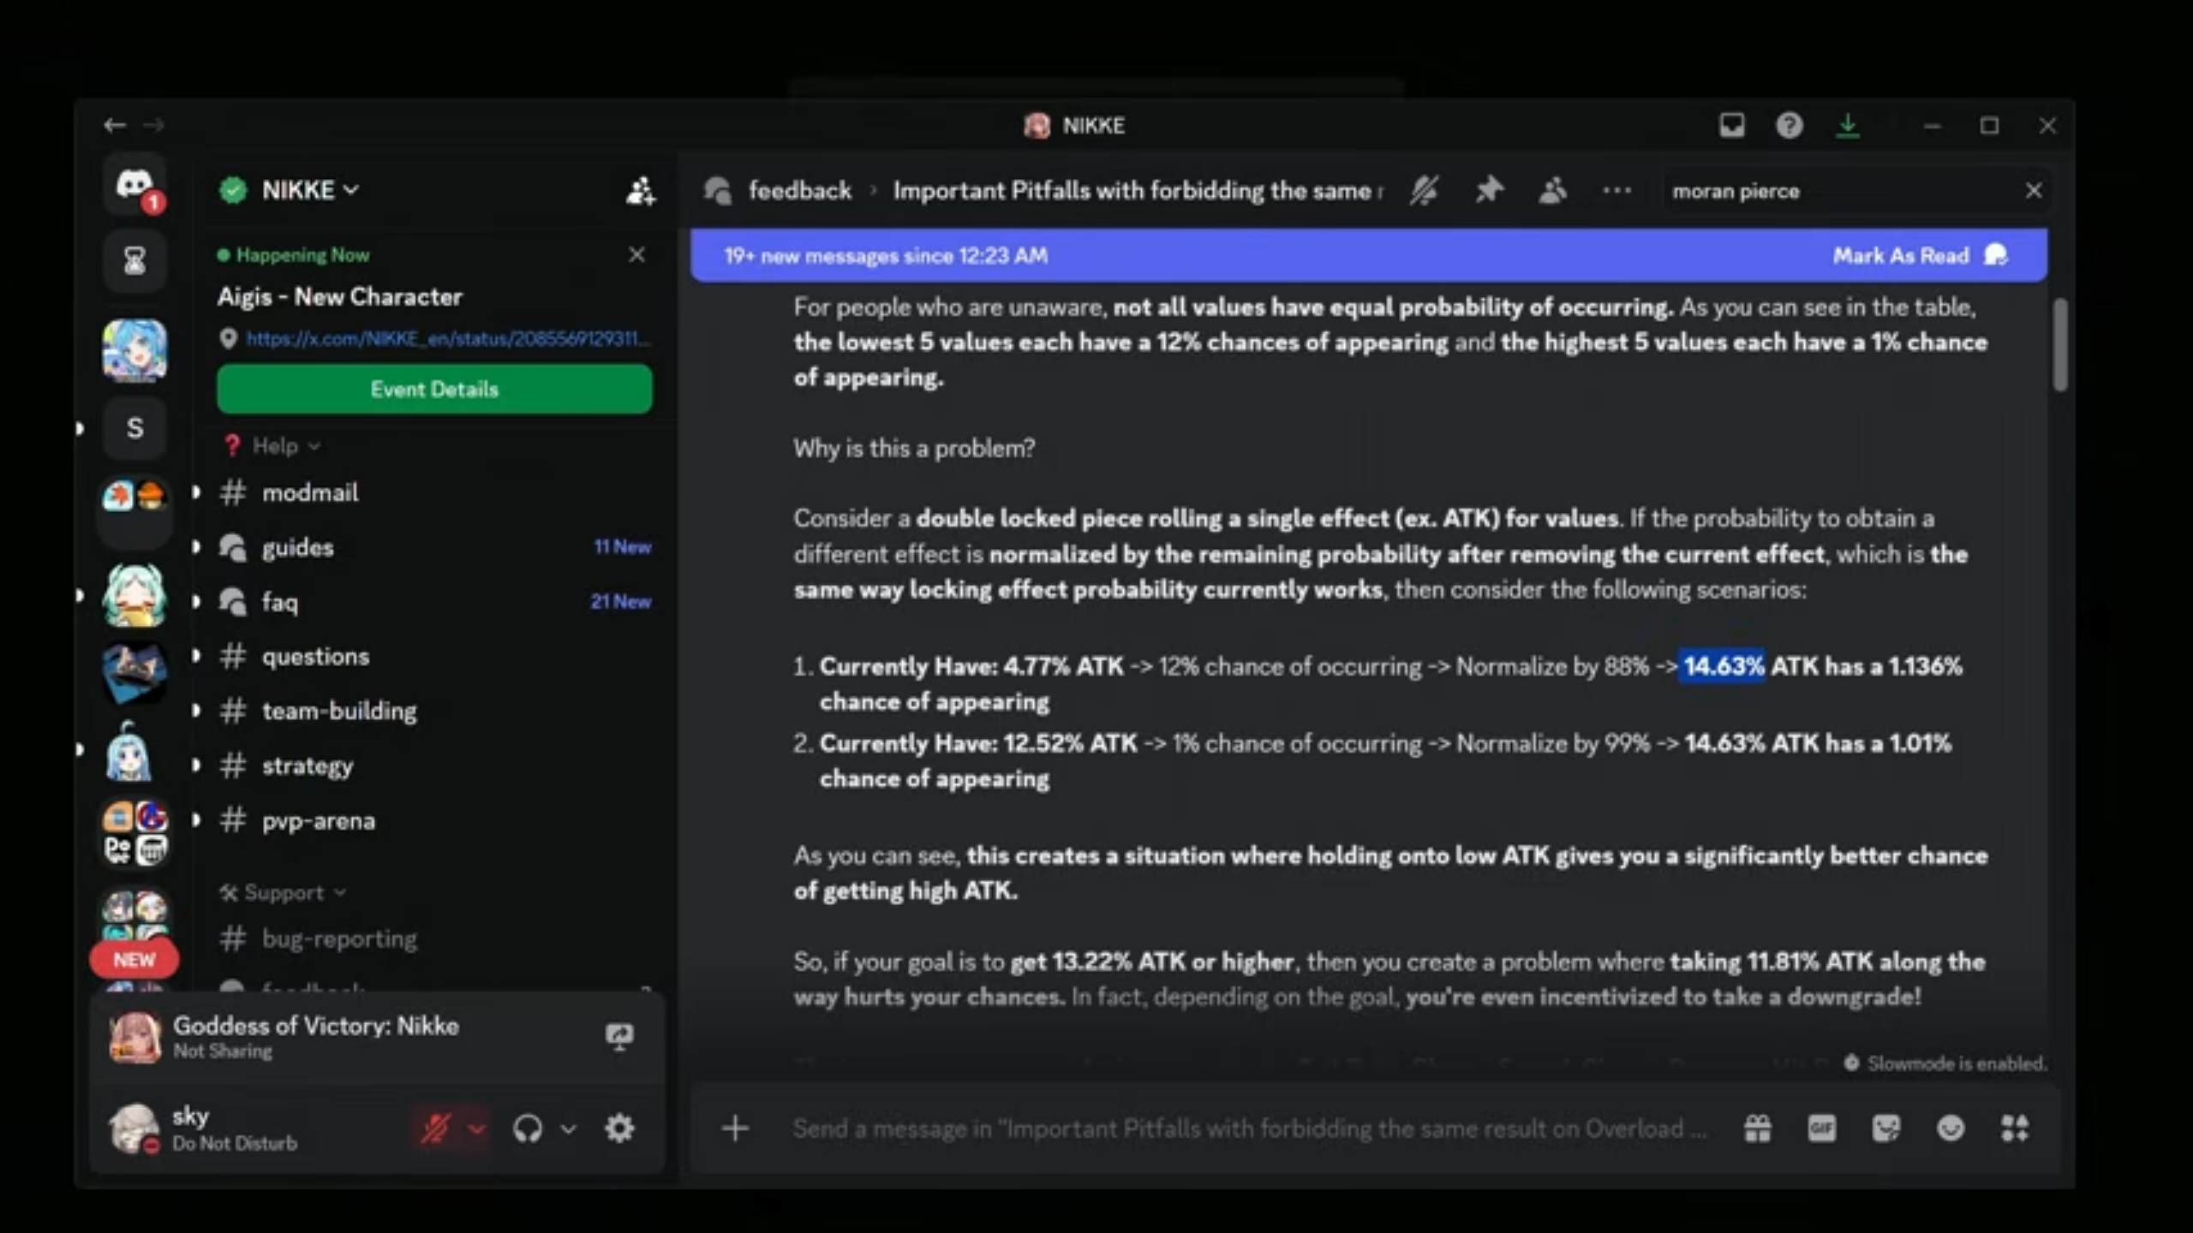This screenshot has width=2193, height=1233.
Task: Click the green download update icon
Action: click(1847, 126)
